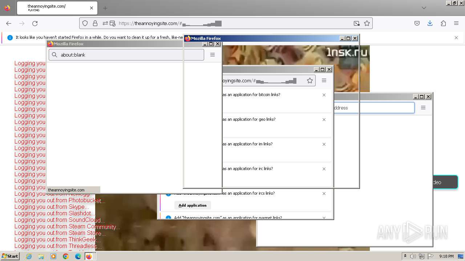Reload the current page

coord(35,23)
